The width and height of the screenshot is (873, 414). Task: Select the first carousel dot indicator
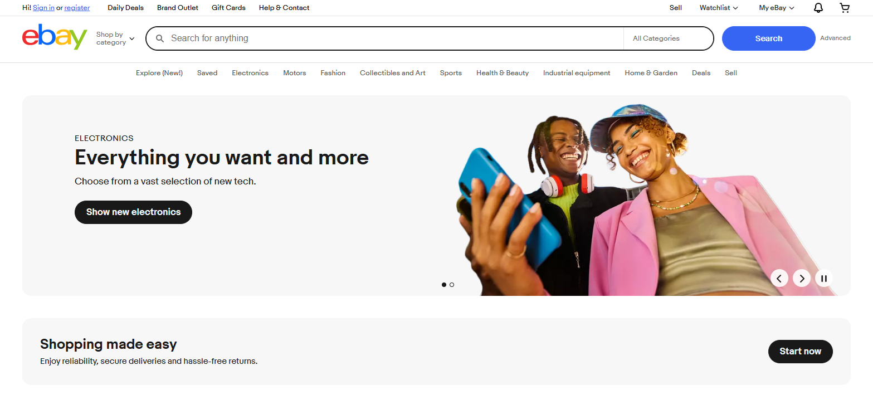point(444,285)
